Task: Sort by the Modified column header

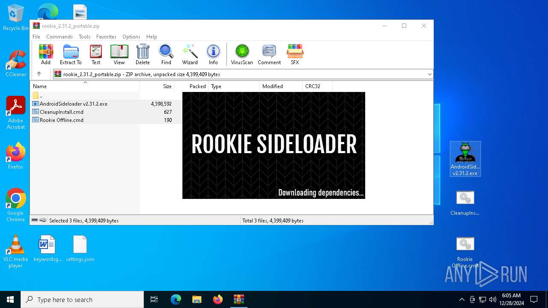Action: click(x=281, y=86)
